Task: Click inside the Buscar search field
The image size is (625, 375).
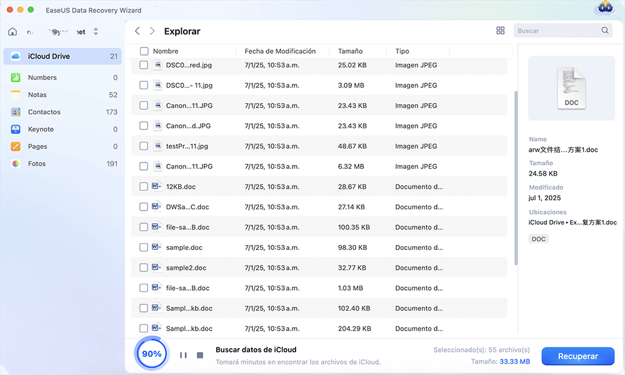Action: point(556,30)
